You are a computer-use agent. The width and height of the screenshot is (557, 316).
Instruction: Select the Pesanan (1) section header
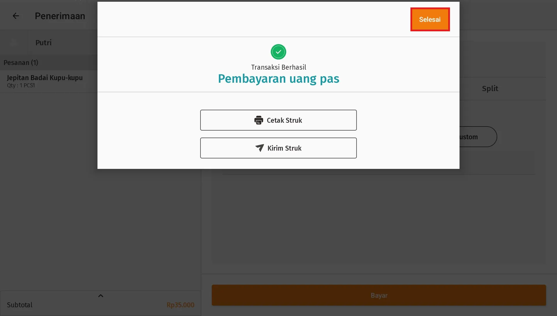[x=21, y=62]
